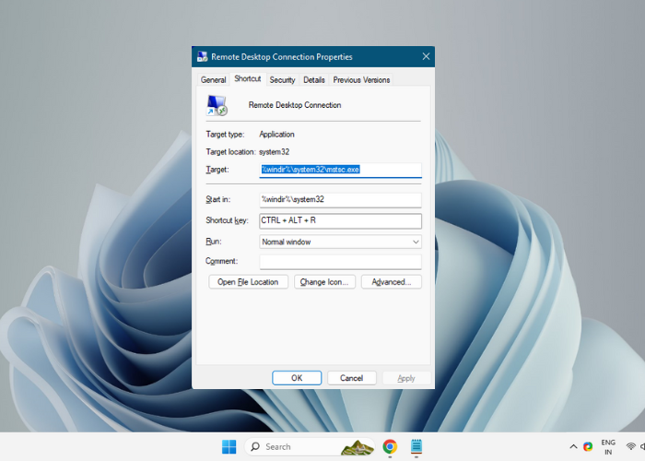The width and height of the screenshot is (645, 461).
Task: Focus the Shortcut key field
Action: 340,220
